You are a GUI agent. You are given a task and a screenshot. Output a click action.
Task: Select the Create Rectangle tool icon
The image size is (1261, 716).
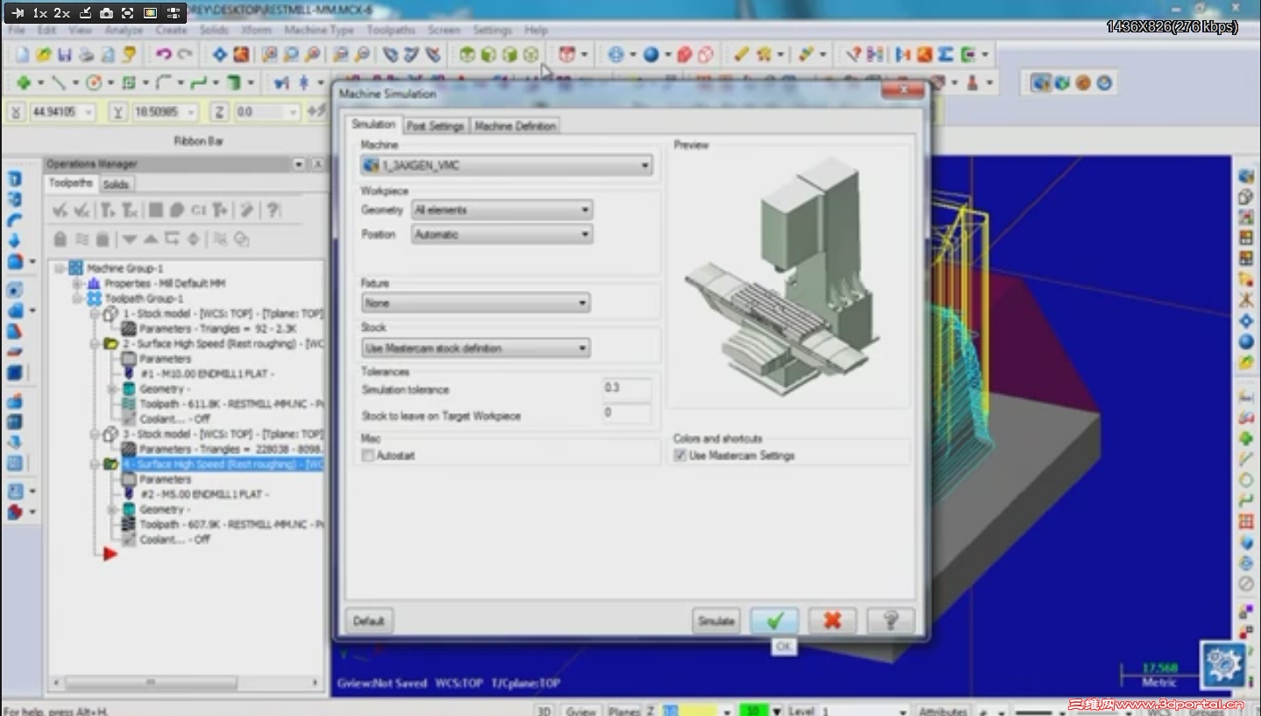129,83
